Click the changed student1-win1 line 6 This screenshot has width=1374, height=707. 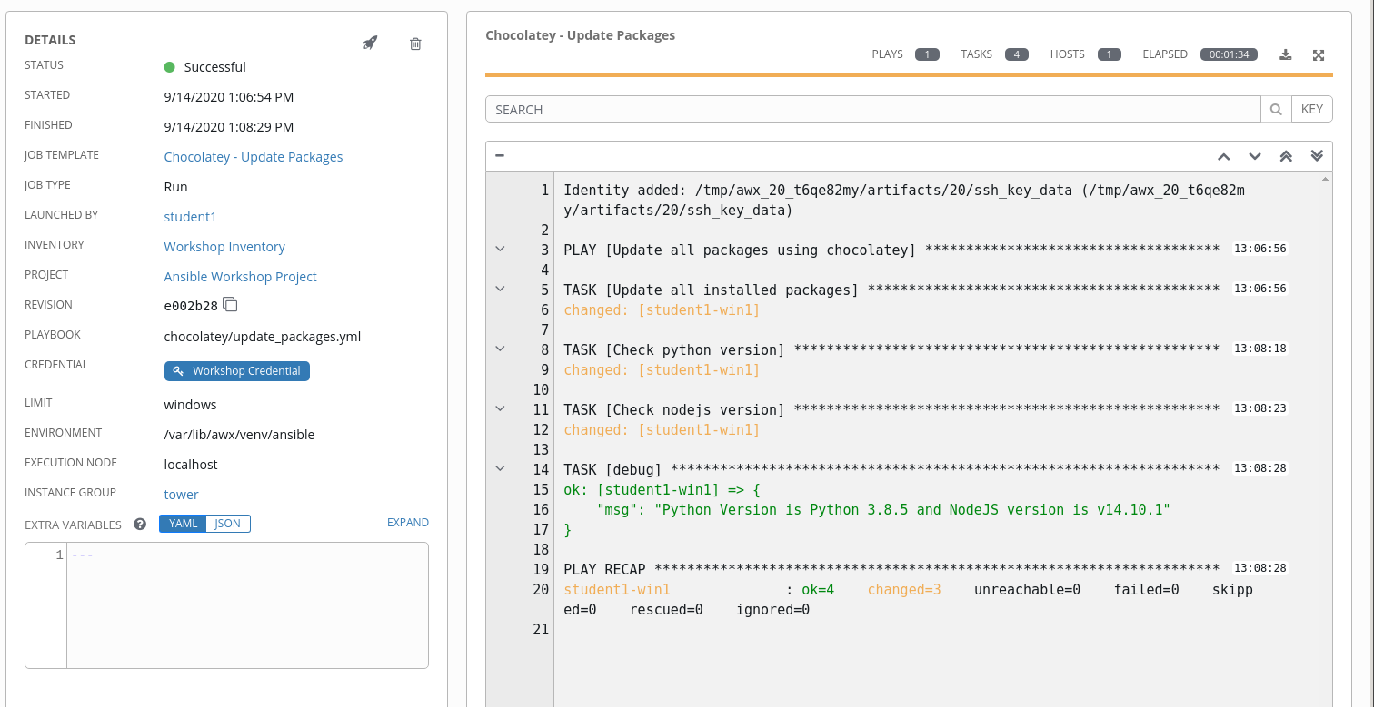(662, 310)
